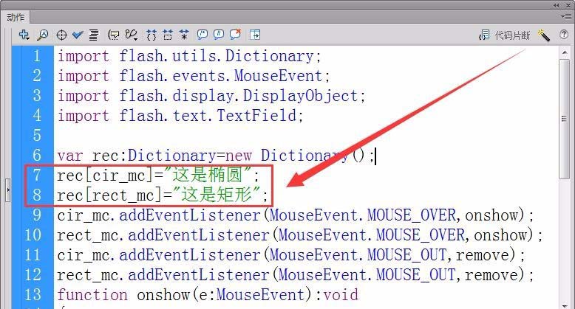Click 'flash.display.DisplayObject' on line 3
This screenshot has width=575, height=309.
239,96
